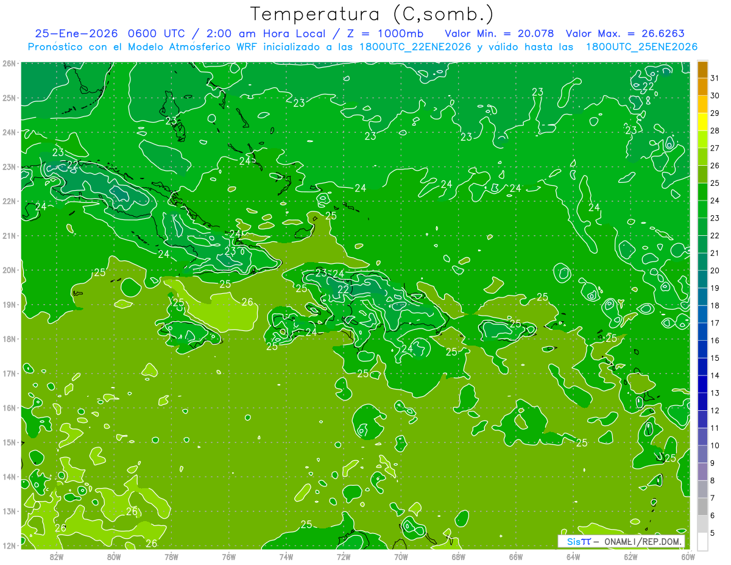
Task: Pick the white swatch below 5 in legend
Action: [702, 541]
